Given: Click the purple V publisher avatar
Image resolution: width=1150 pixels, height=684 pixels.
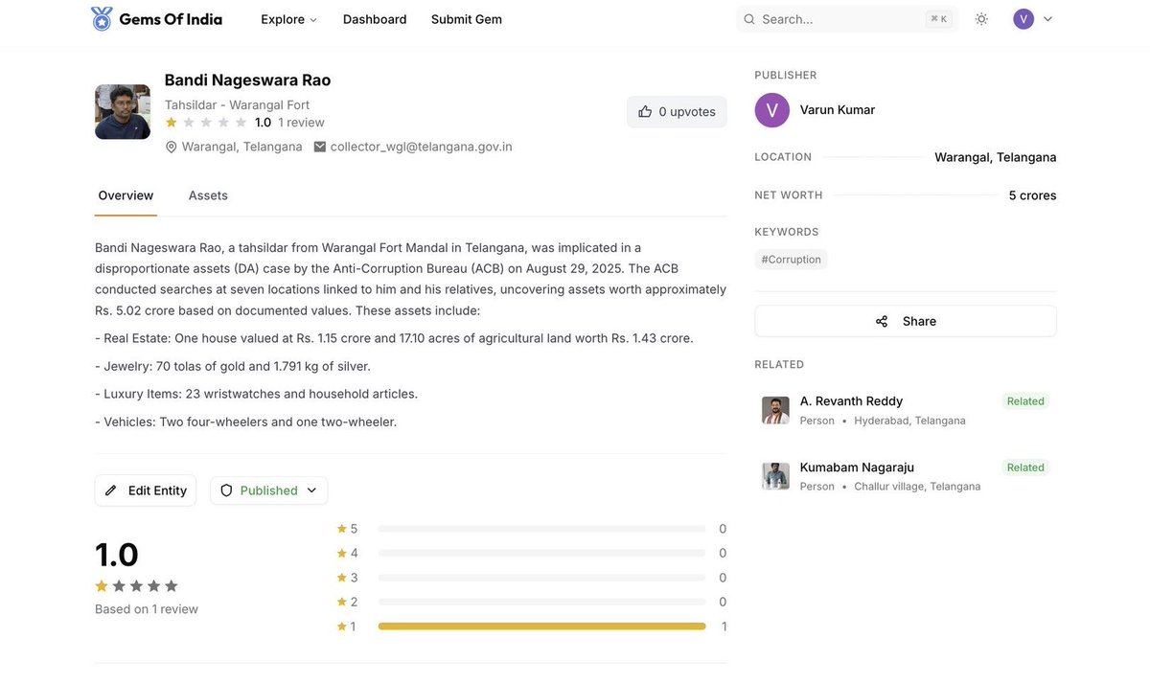Looking at the screenshot, I should click(x=772, y=110).
